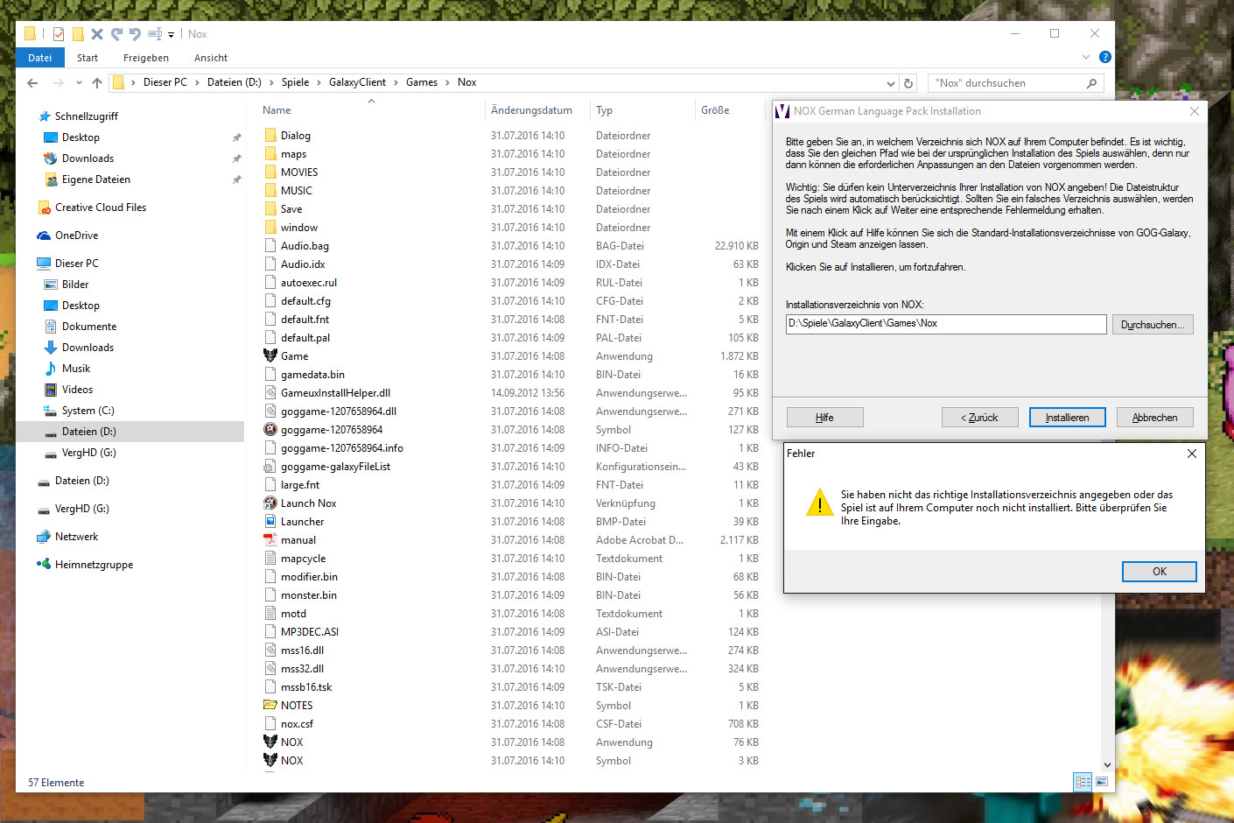The height and width of the screenshot is (823, 1234).
Task: Go back with the back arrow
Action: click(x=32, y=83)
